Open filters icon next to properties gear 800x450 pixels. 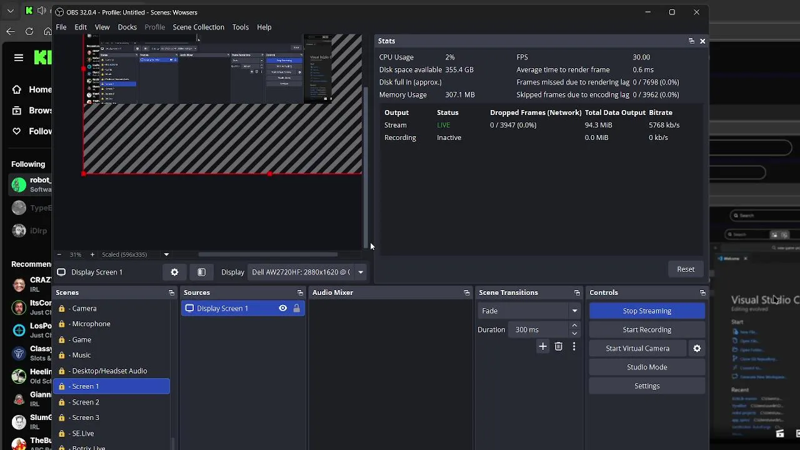(x=201, y=272)
